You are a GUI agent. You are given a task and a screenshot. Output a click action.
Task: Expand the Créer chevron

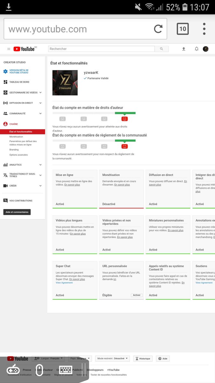[x=40, y=186]
